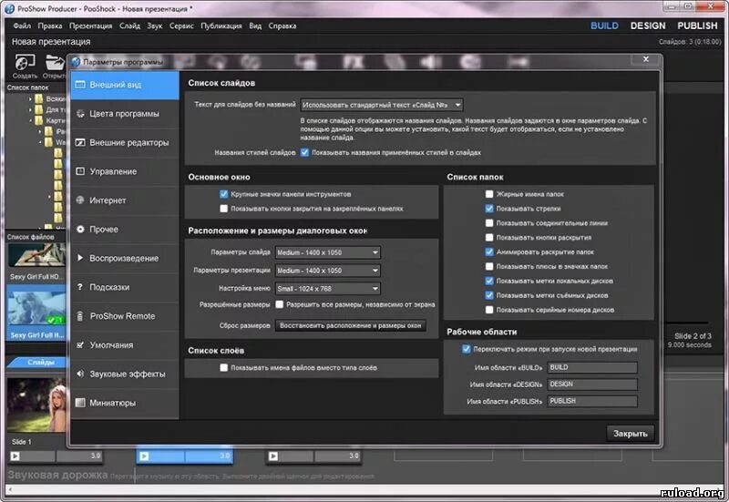Open the Звук menu
This screenshot has width=729, height=502.
pyautogui.click(x=155, y=26)
